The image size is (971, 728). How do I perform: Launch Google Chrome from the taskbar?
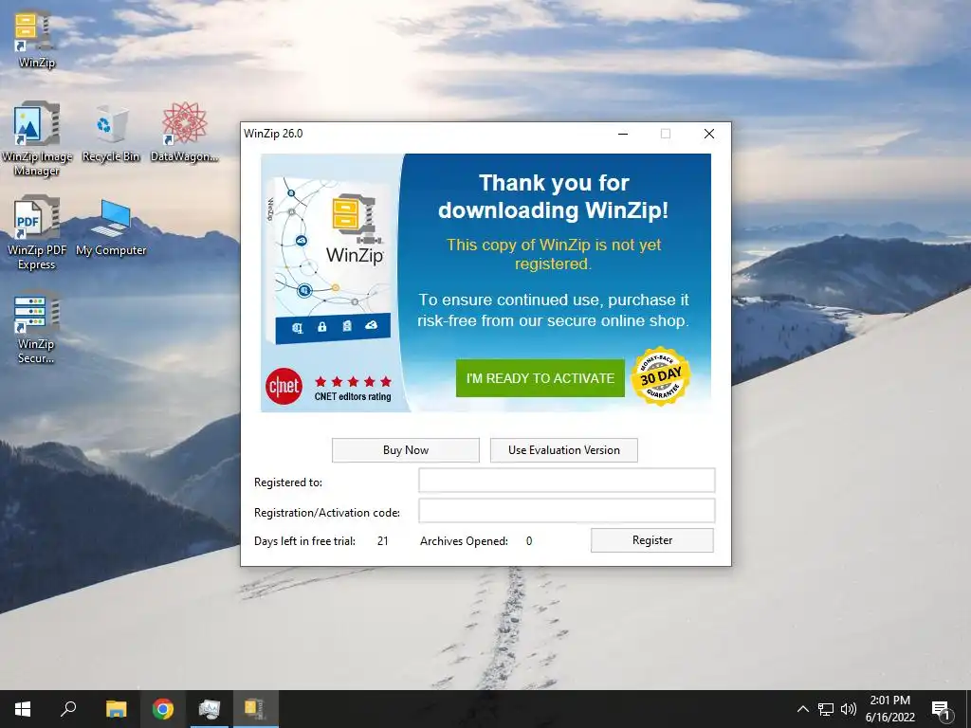163,709
